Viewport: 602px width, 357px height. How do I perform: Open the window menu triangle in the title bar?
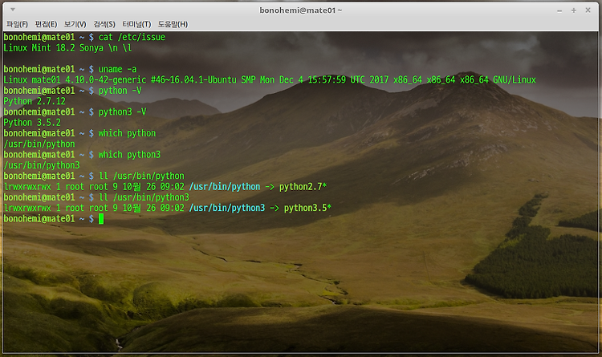pos(13,9)
